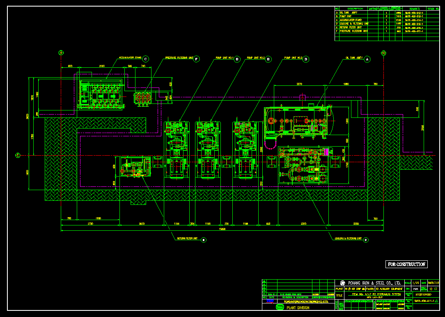Viewport: 445px width, 317px height.
Task: Select the PLANT DIVISION text in title block
Action: (298, 307)
